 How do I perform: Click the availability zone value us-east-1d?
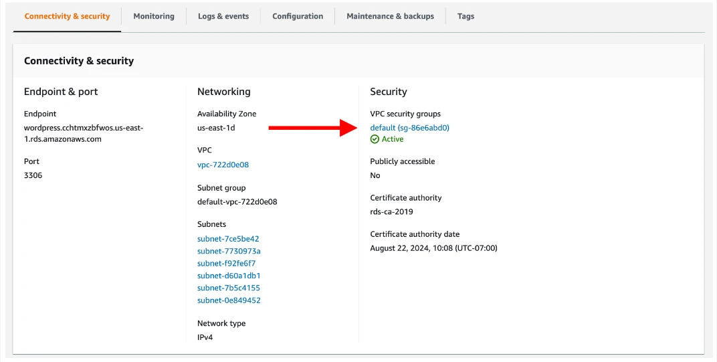[x=216, y=128]
